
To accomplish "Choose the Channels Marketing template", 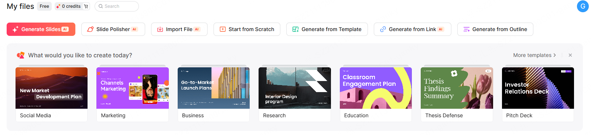I will click(x=133, y=88).
